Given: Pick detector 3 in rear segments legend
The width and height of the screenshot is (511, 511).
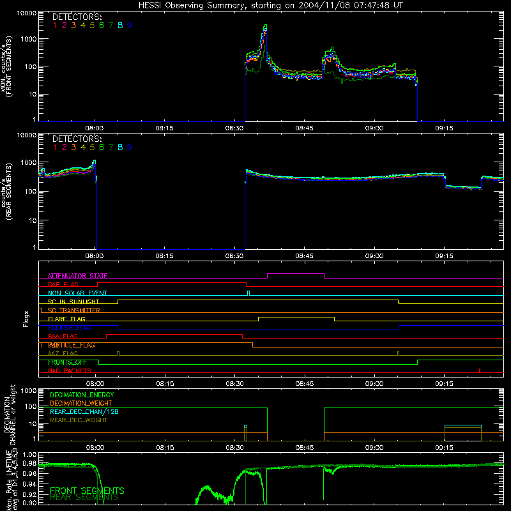Looking at the screenshot, I should (73, 148).
